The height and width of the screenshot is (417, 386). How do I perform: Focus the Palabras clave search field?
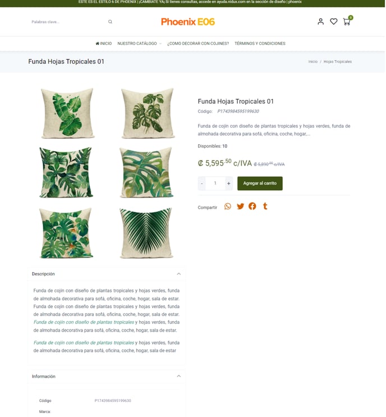(68, 22)
